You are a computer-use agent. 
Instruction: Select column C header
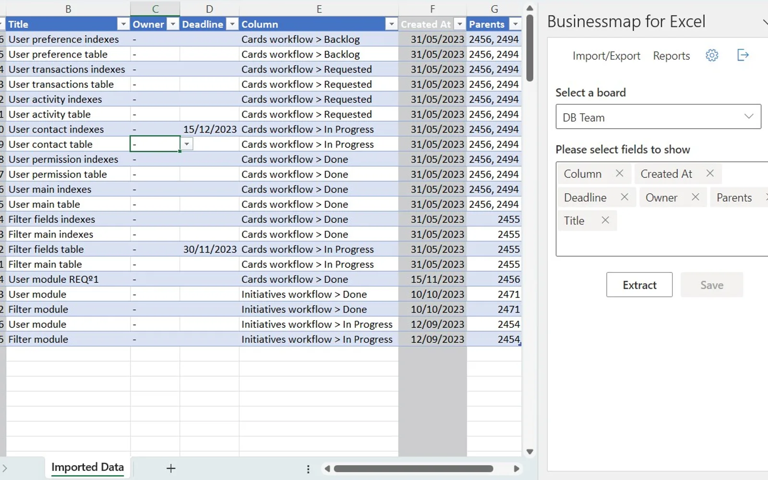155,9
